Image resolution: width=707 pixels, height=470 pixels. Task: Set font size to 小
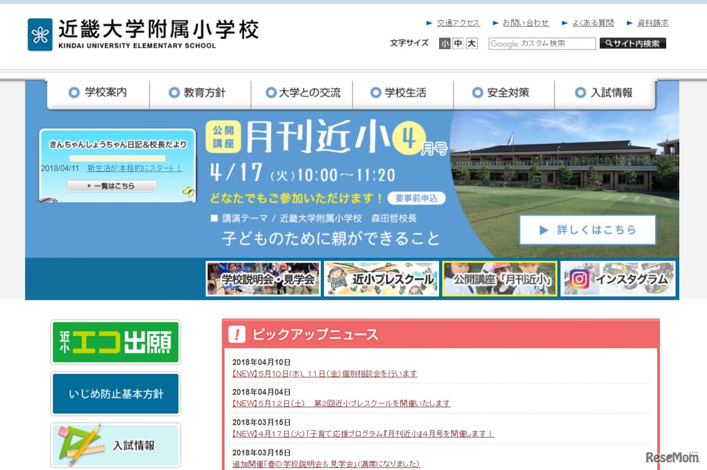pyautogui.click(x=445, y=43)
